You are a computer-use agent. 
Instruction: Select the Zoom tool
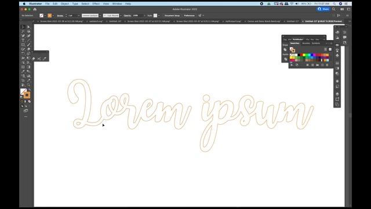(28, 85)
